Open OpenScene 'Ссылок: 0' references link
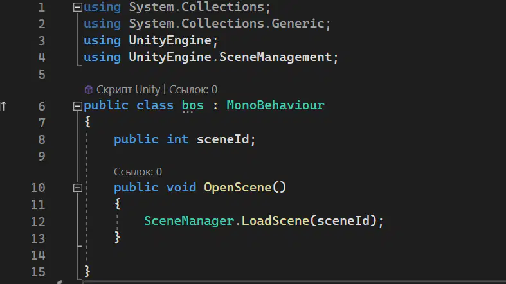The height and width of the screenshot is (284, 506). pos(138,172)
